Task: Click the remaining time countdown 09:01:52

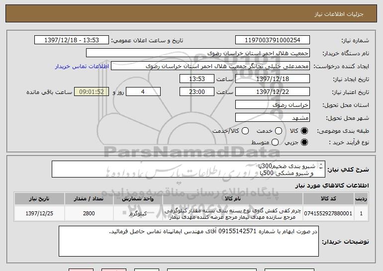Action: point(92,92)
